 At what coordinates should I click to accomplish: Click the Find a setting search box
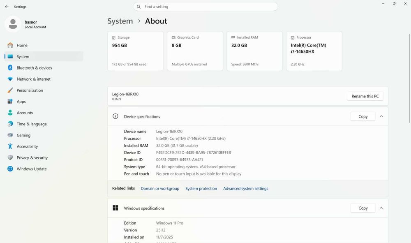tap(205, 7)
